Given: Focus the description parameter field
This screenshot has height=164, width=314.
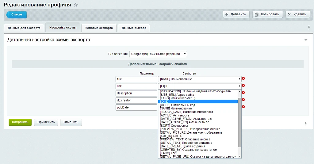Looking at the screenshot, I should tap(136, 93).
